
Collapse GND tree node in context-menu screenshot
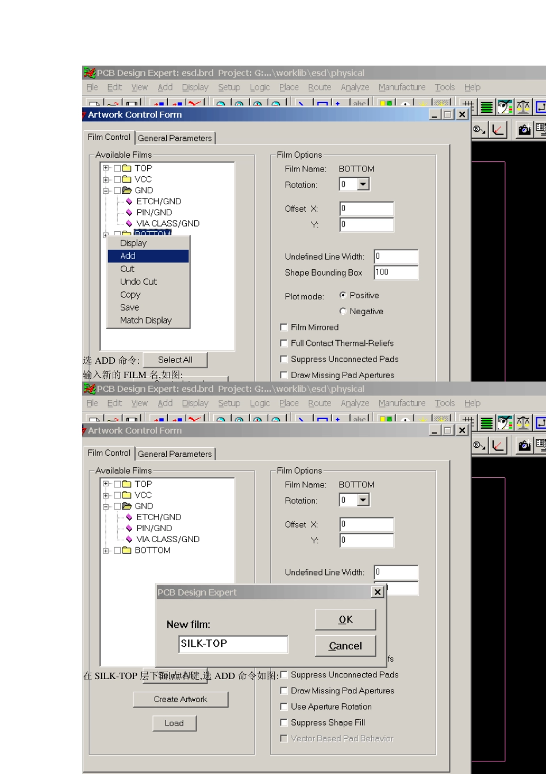pyautogui.click(x=106, y=190)
